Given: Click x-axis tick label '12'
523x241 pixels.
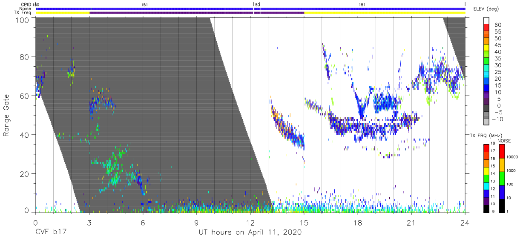Looking at the screenshot, I should point(250,222).
